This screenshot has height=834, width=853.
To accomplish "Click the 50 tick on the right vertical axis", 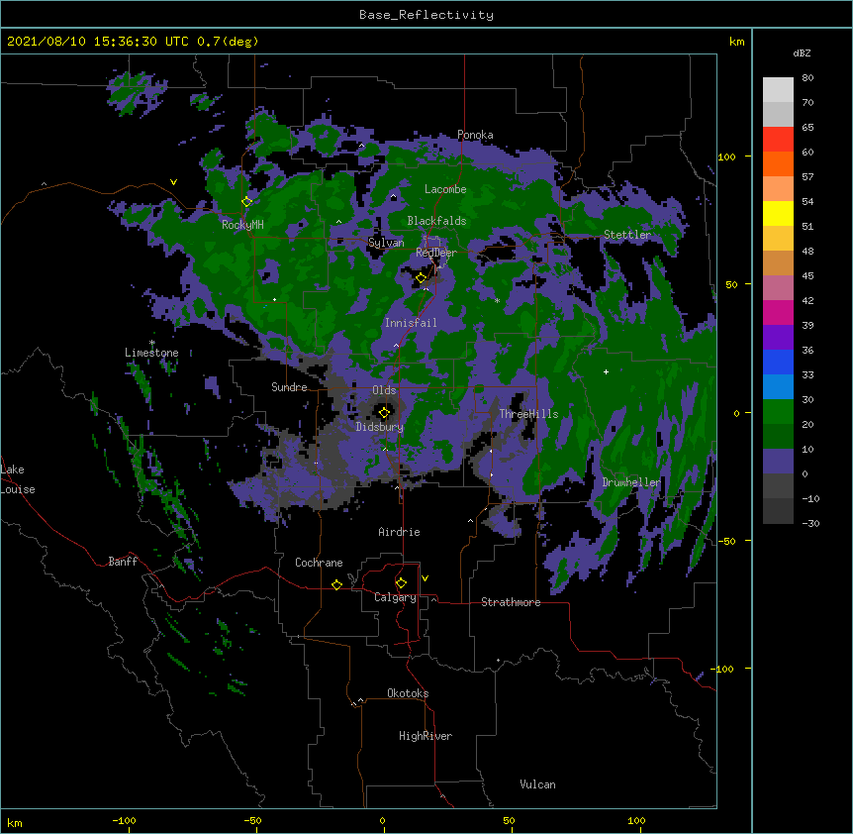I will coord(731,284).
